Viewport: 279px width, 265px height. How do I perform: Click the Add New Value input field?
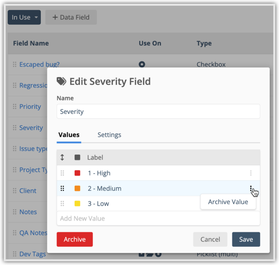coord(158,219)
